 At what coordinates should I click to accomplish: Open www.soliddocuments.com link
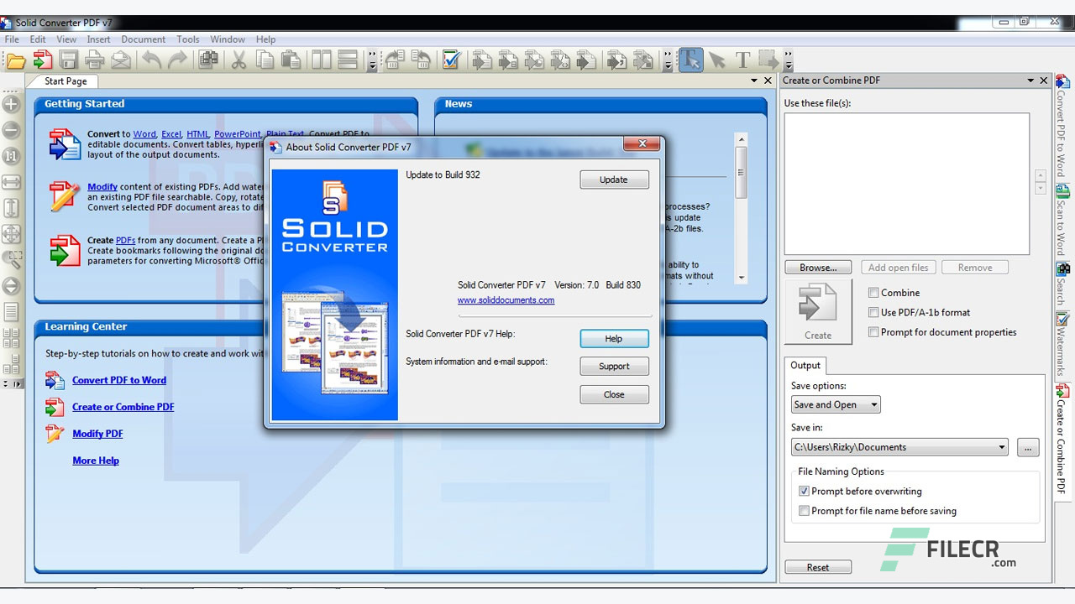point(506,299)
